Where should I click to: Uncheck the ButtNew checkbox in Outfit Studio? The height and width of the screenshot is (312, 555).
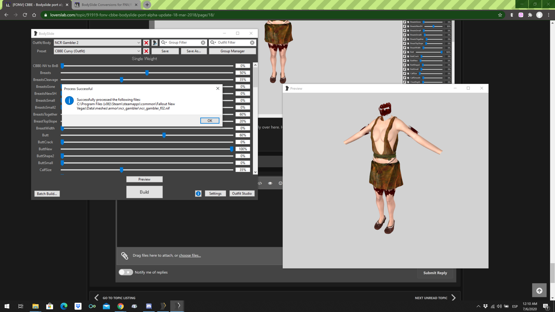pyautogui.click(x=408, y=61)
